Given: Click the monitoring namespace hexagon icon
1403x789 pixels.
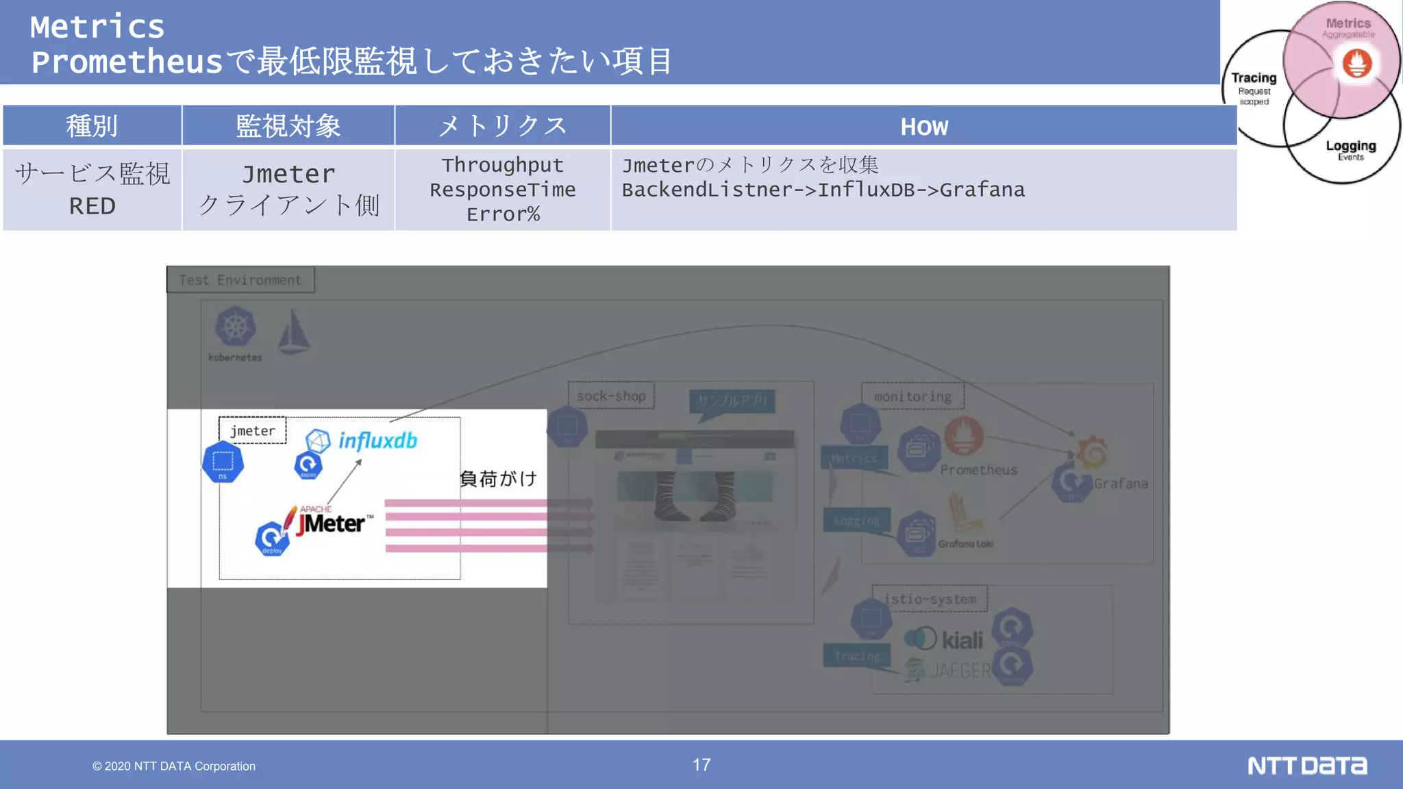Looking at the screenshot, I should pos(860,424).
